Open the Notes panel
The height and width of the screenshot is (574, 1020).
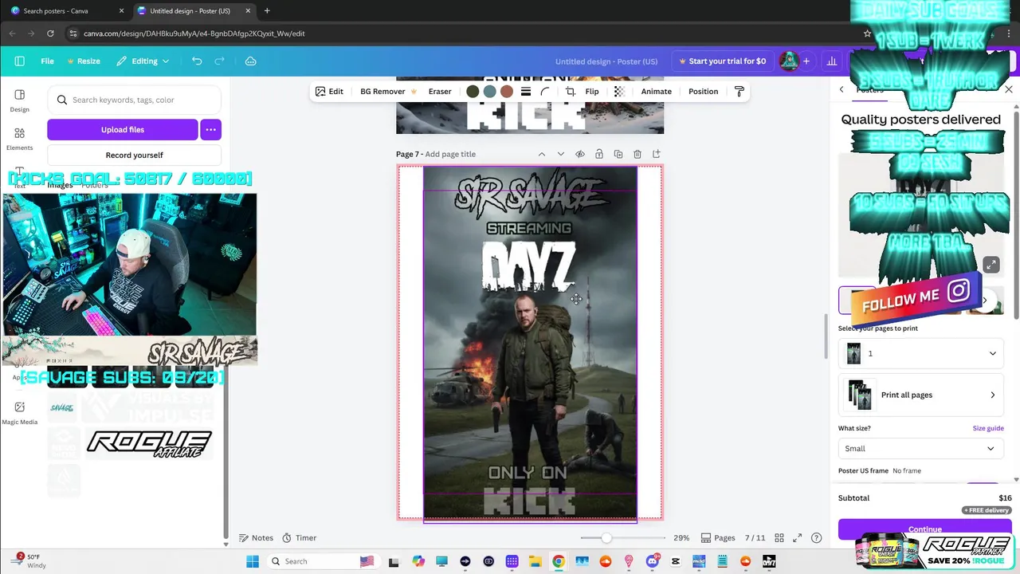[x=257, y=538]
